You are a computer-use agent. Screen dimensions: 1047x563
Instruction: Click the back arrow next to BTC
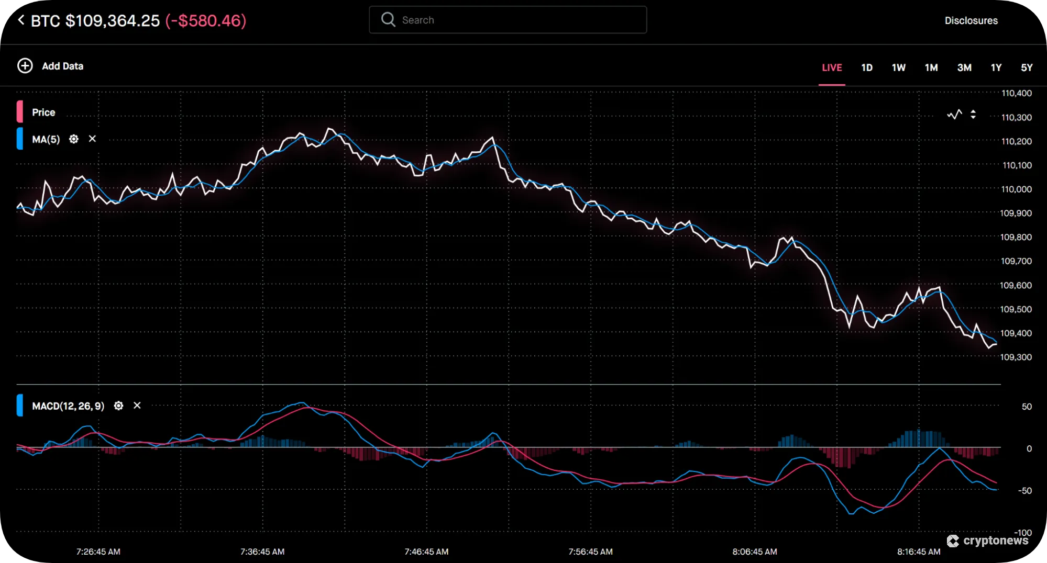[x=20, y=20]
